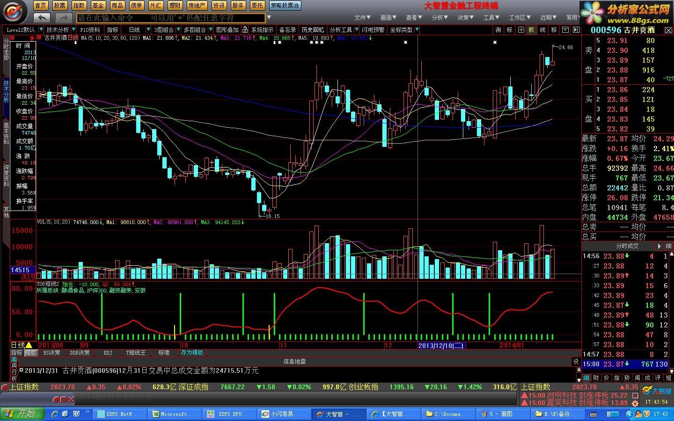Close the 000596 quote panel
The image size is (674, 421).
click(x=669, y=30)
